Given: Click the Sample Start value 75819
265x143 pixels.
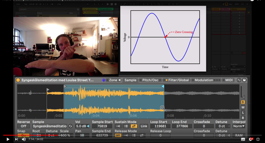Looking at the screenshot, I should tap(102, 126).
